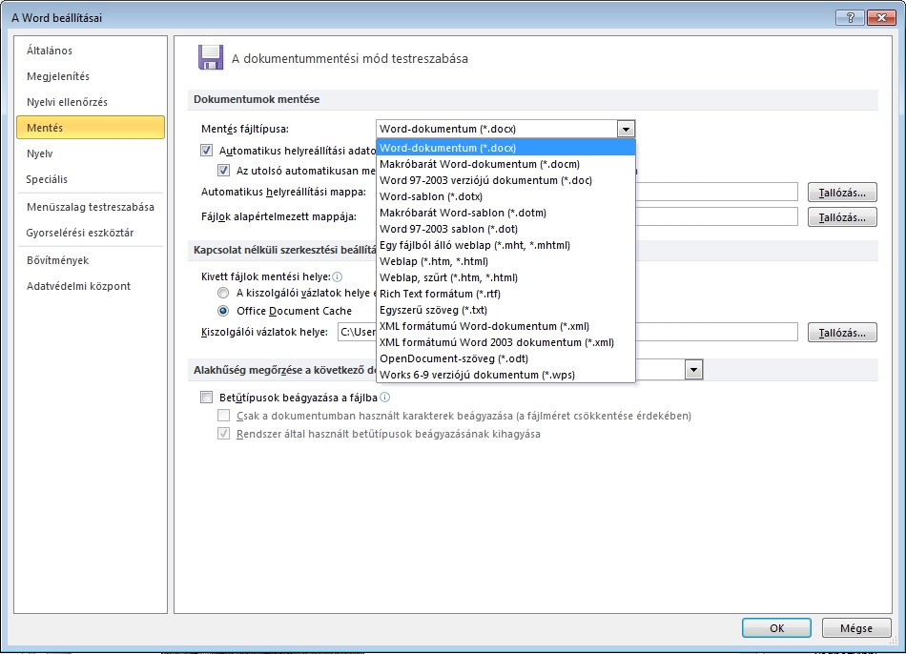
Task: Toggle Automatikus helyreállítási adatok checkbox
Action: pos(206,151)
